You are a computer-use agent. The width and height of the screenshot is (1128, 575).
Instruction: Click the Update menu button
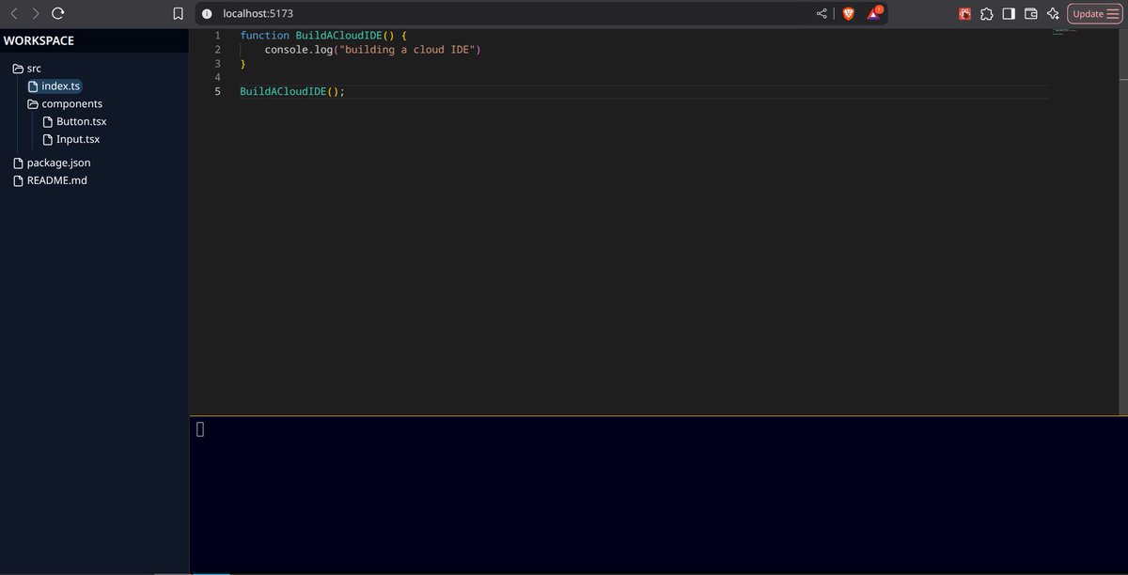(x=1095, y=14)
